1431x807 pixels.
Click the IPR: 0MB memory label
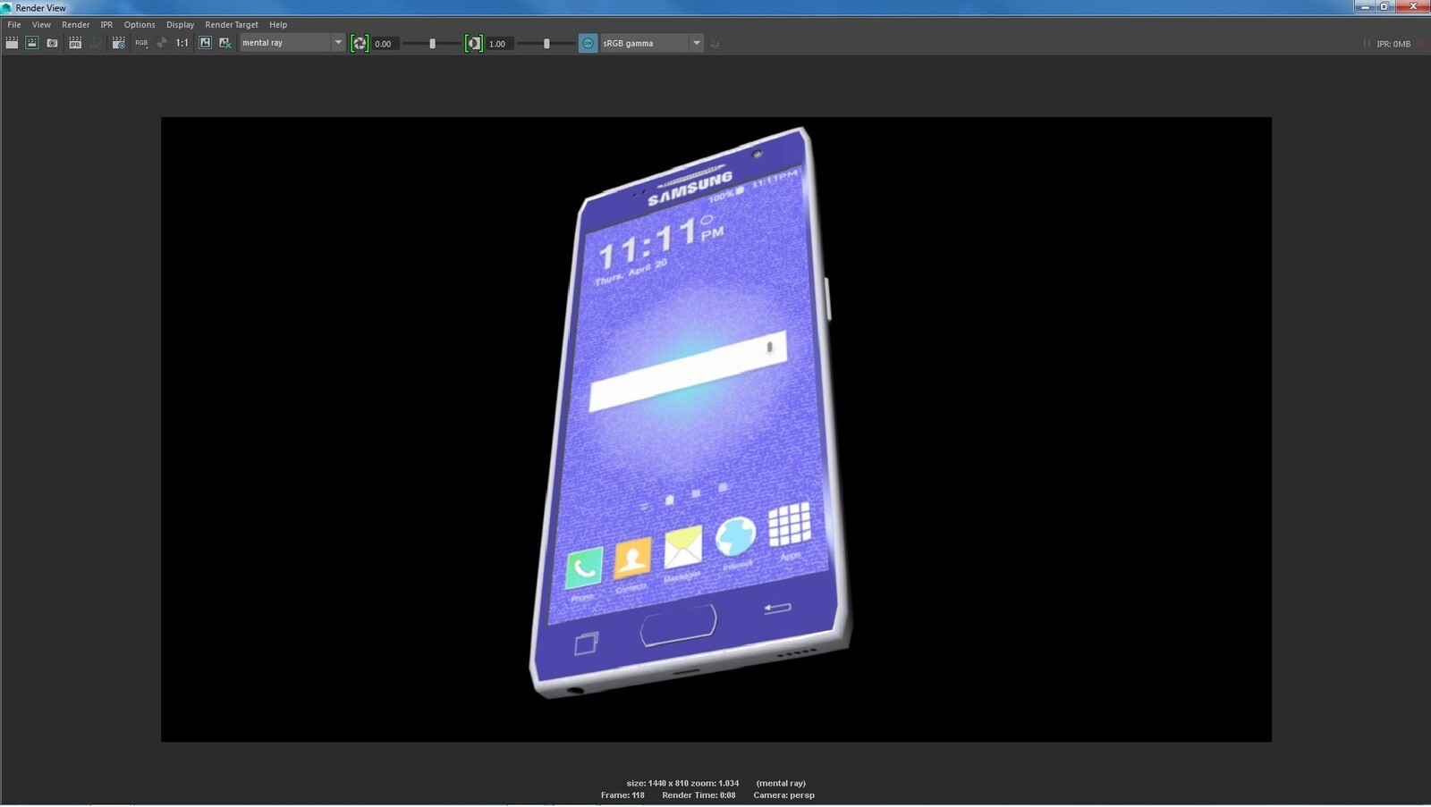coord(1393,44)
